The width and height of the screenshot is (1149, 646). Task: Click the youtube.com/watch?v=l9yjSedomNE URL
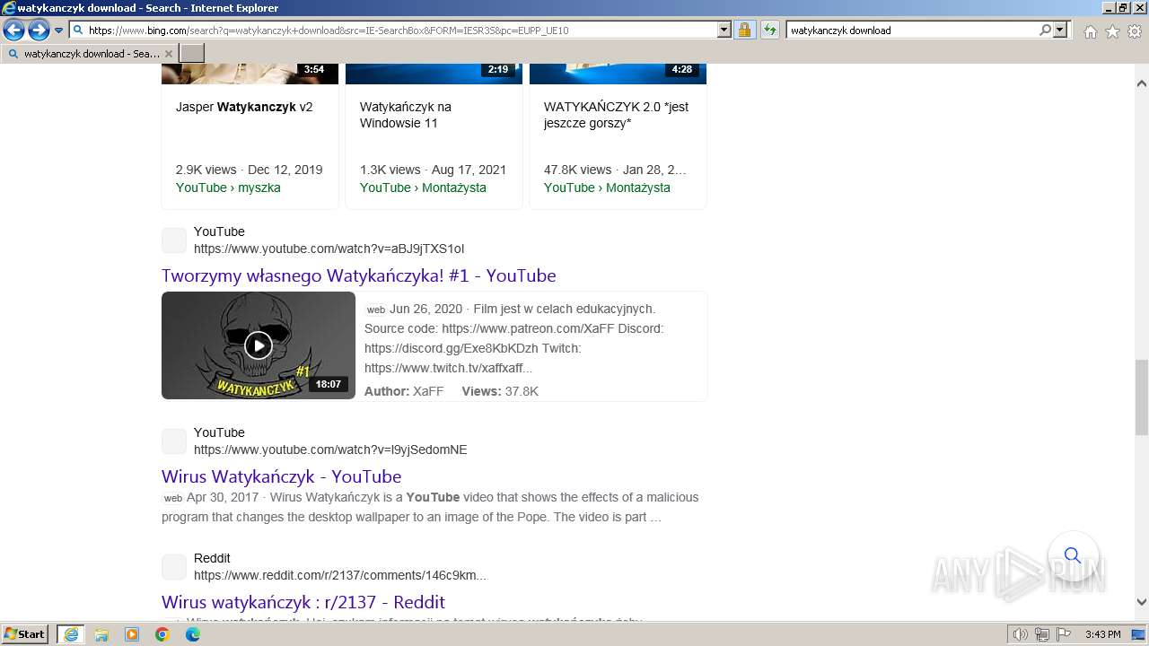[x=330, y=450]
